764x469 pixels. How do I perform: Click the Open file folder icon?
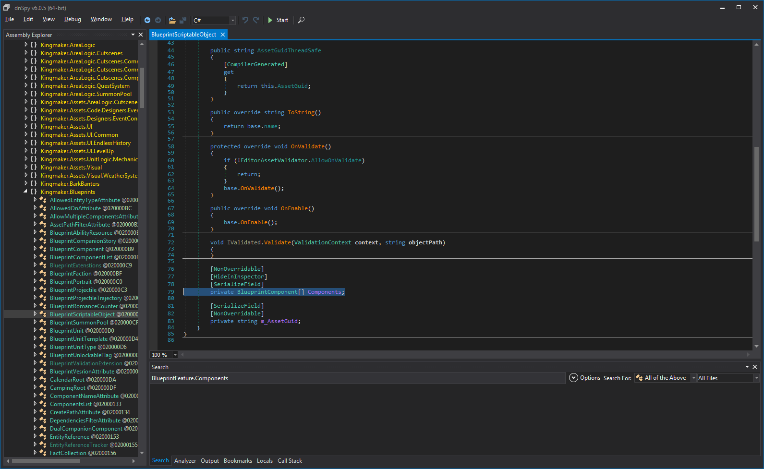coord(172,20)
